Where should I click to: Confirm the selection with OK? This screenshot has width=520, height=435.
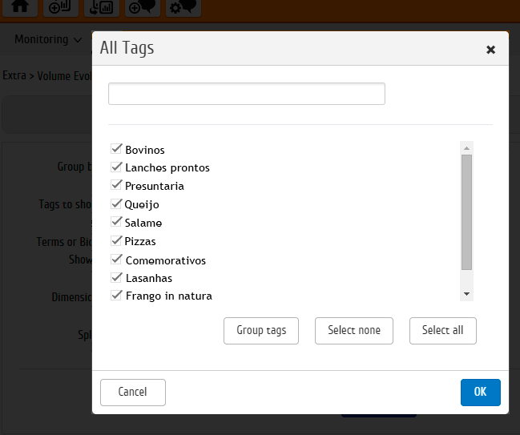click(480, 392)
